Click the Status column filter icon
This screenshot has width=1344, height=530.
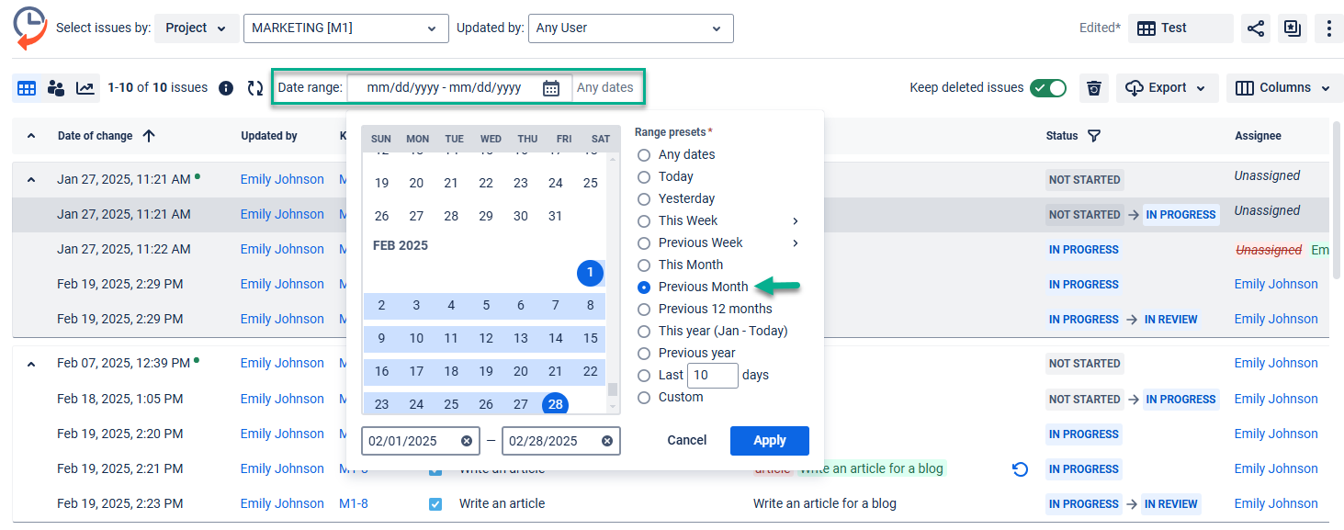tap(1094, 136)
